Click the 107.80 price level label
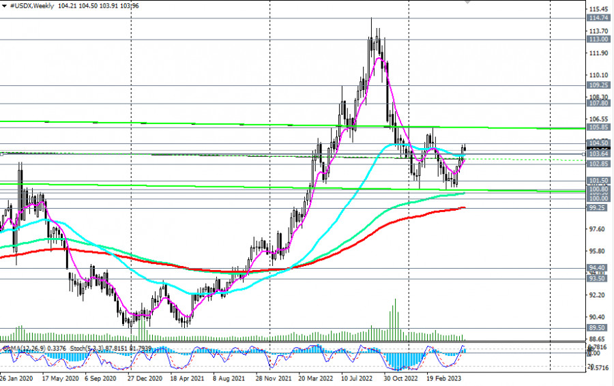This screenshot has width=614, height=386. [x=598, y=104]
